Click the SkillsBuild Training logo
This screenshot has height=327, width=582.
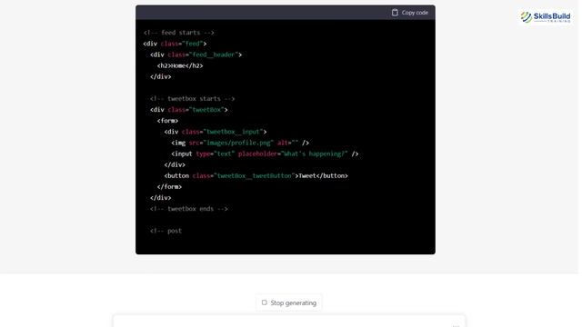coord(546,17)
